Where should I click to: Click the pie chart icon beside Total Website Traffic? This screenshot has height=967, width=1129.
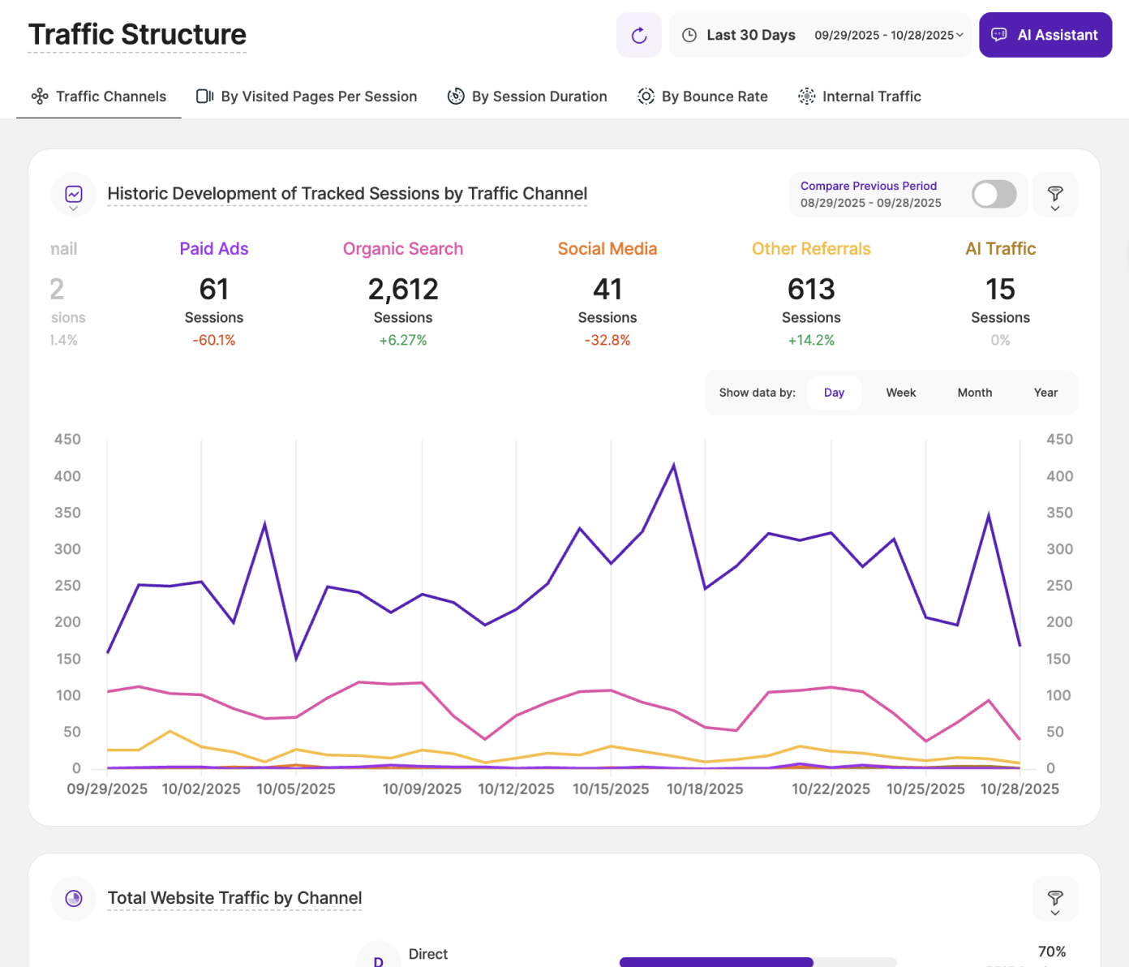pyautogui.click(x=73, y=898)
